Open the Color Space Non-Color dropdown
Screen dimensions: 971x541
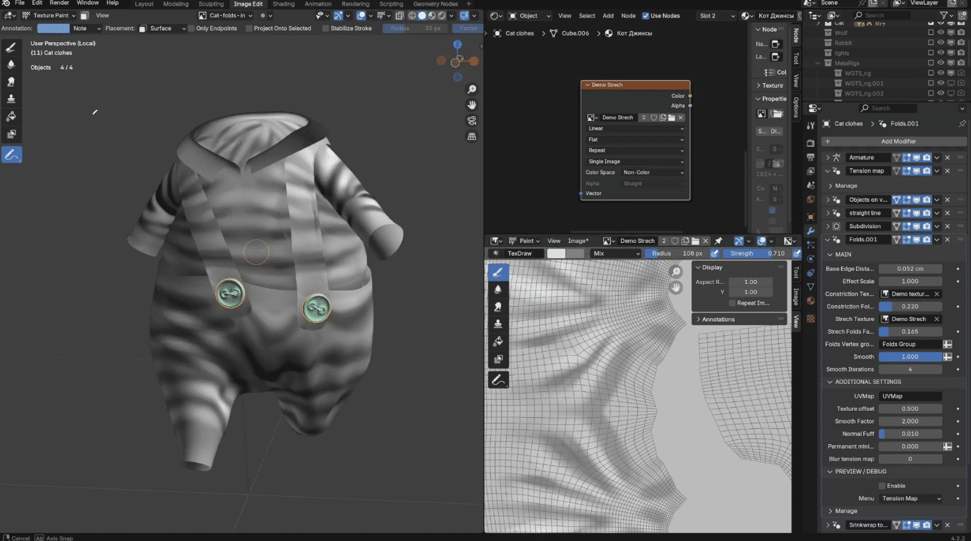click(x=653, y=173)
